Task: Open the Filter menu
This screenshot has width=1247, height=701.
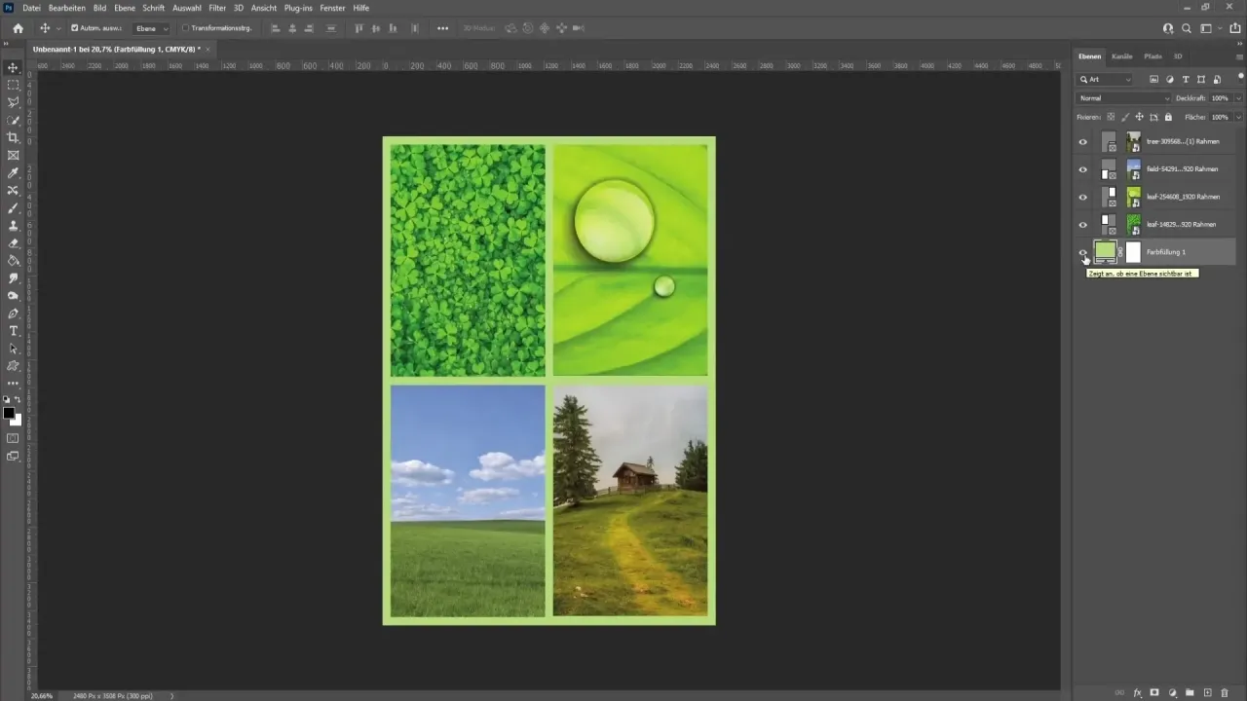Action: coord(217,8)
